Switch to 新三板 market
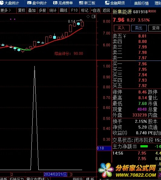The height and width of the screenshot is (180, 161). pyautogui.click(x=87, y=3)
